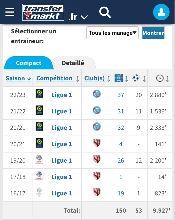175x220 pixels.
Task: Click the 22/23 Ligue 1 logo
Action: pyautogui.click(x=39, y=94)
